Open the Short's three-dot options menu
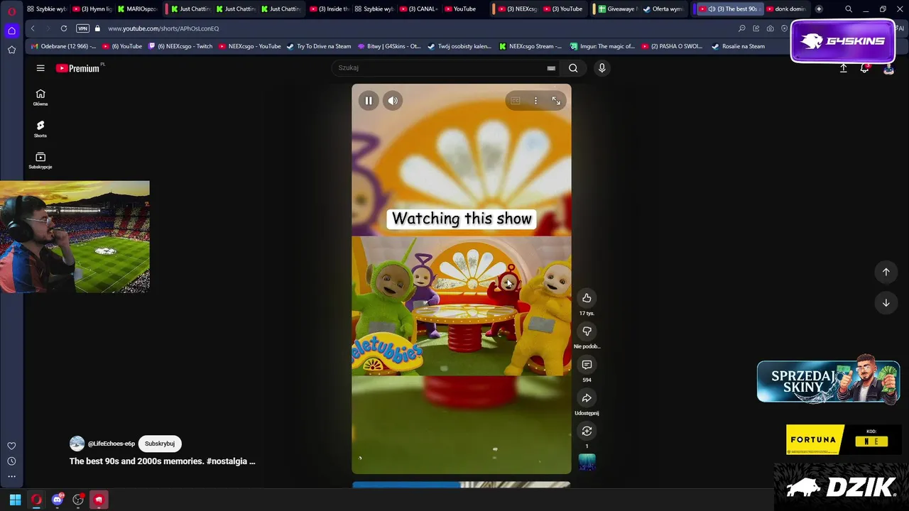Image resolution: width=909 pixels, height=511 pixels. click(x=535, y=101)
